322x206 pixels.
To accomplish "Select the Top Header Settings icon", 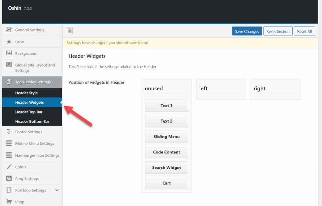I will (9, 82).
